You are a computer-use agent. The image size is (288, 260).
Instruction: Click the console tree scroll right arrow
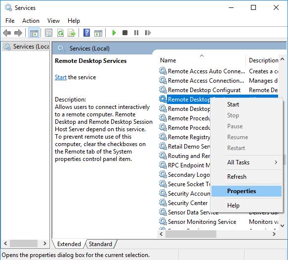pos(45,244)
